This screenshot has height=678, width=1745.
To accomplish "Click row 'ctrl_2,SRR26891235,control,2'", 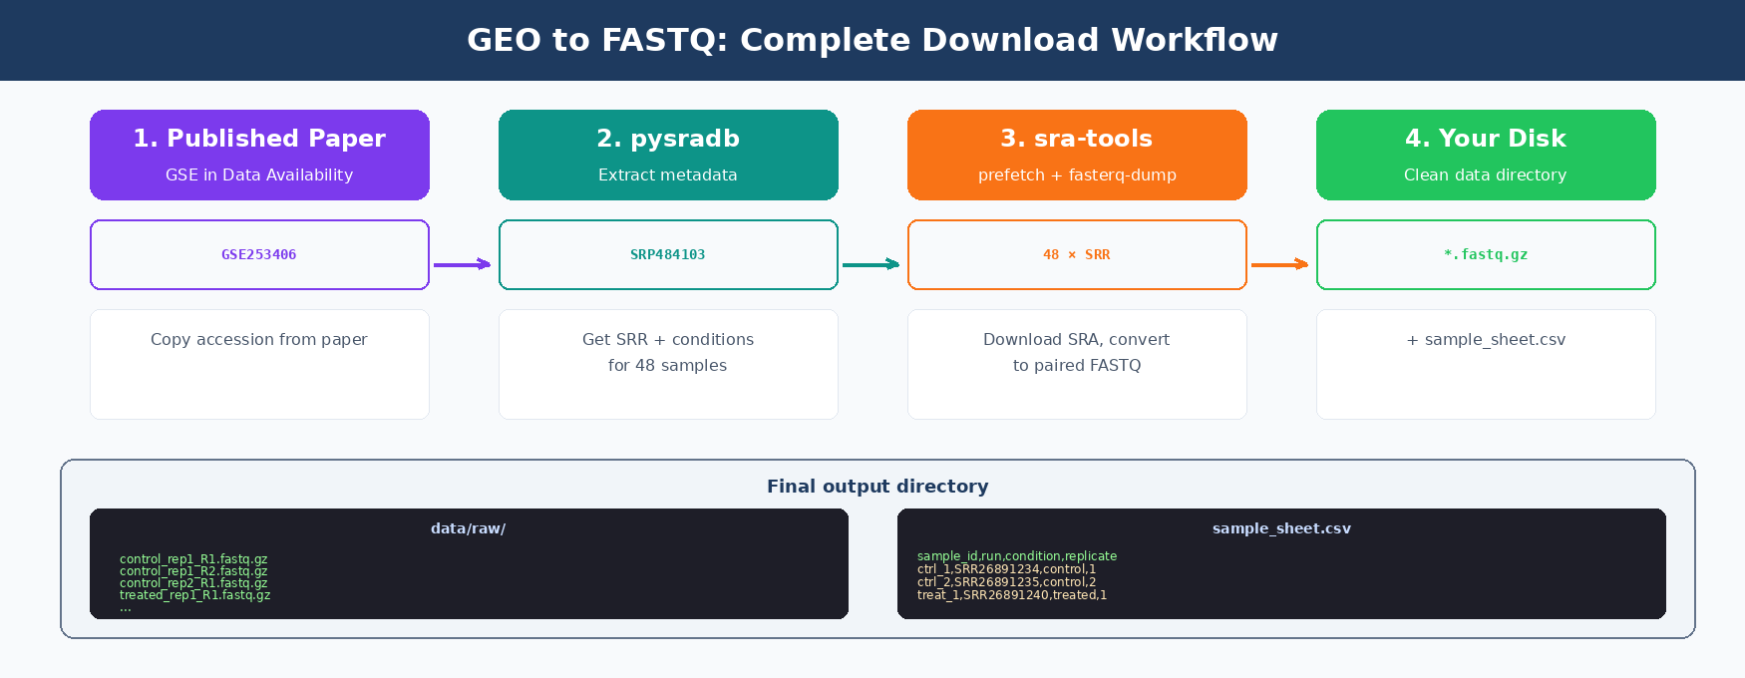I will pyautogui.click(x=1007, y=582).
